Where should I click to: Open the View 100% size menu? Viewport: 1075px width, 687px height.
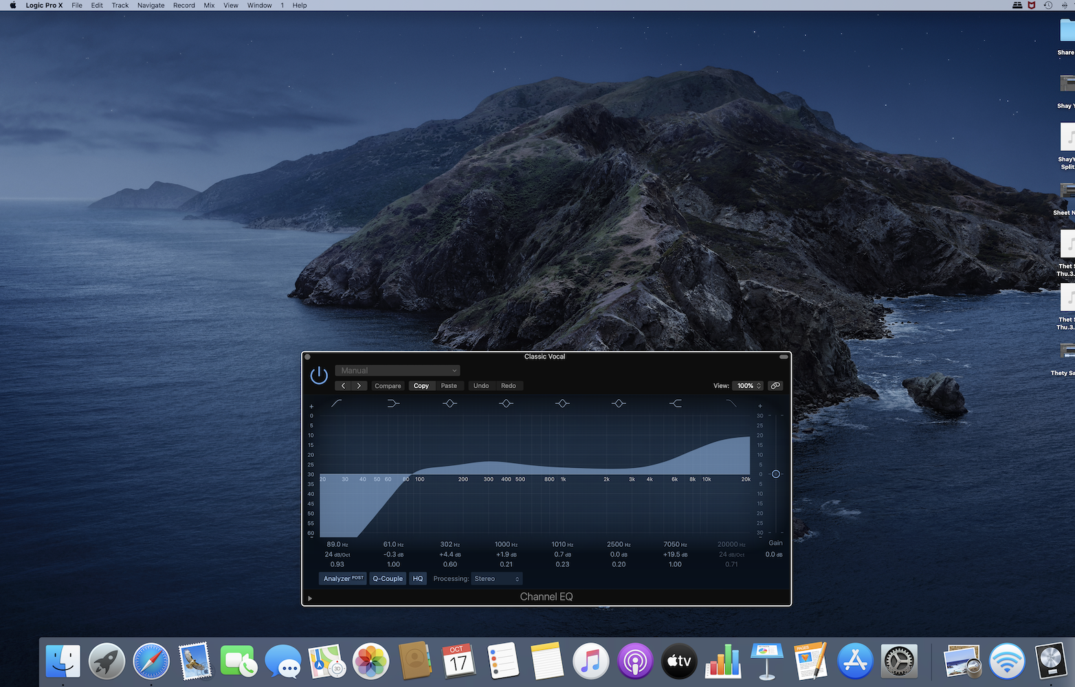748,386
